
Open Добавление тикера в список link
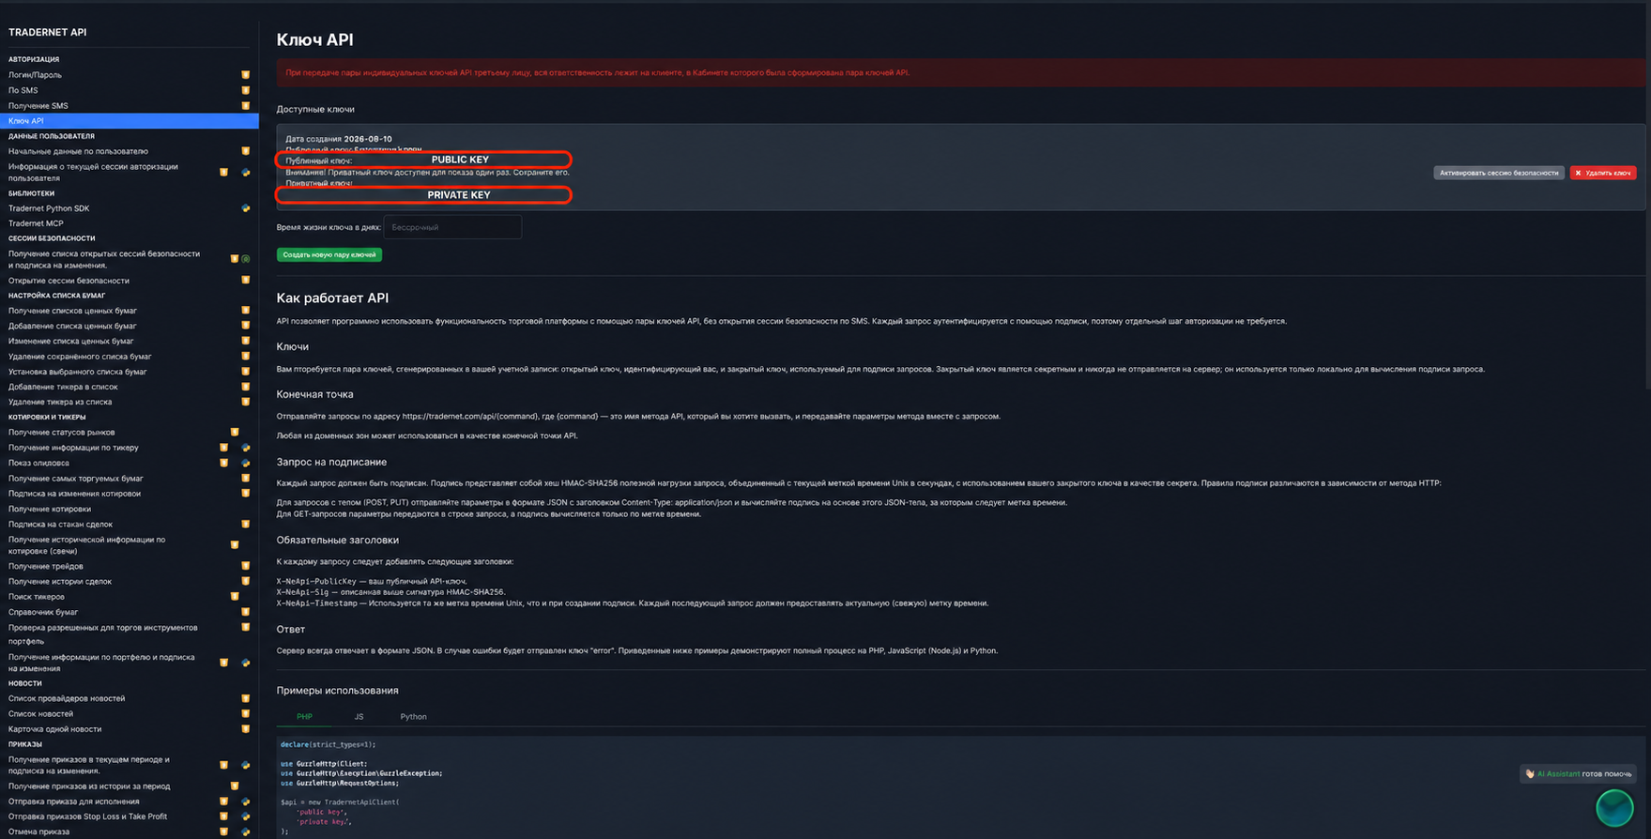click(x=63, y=387)
